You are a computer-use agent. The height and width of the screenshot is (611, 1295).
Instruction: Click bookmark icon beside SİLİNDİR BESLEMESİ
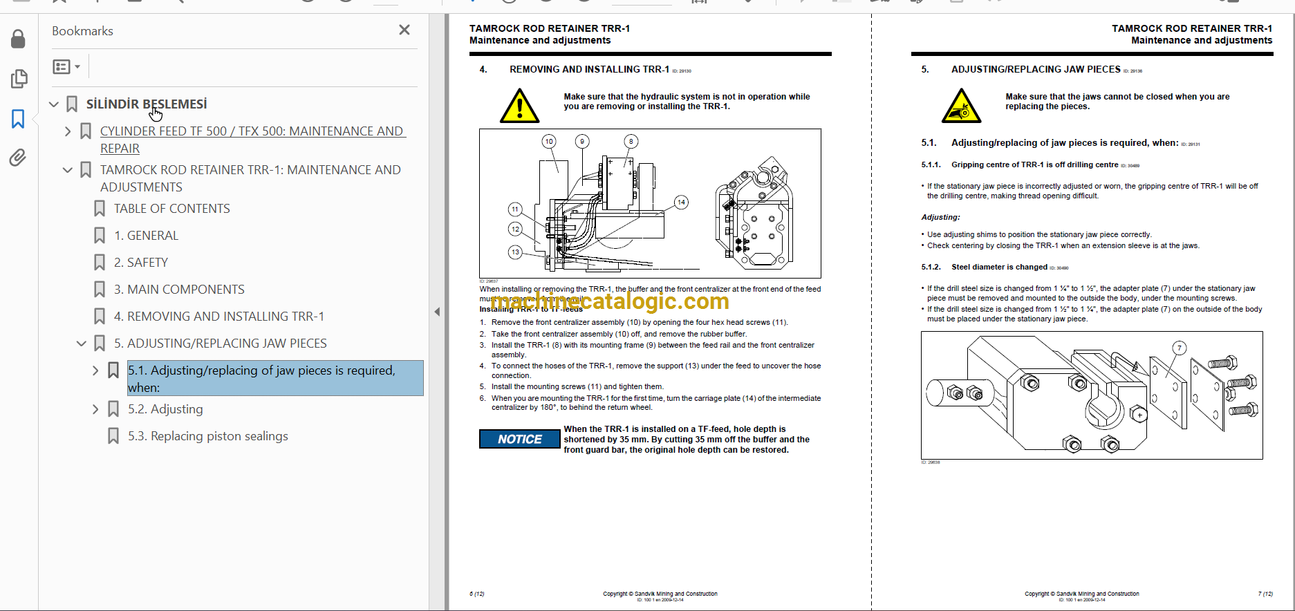tap(72, 104)
